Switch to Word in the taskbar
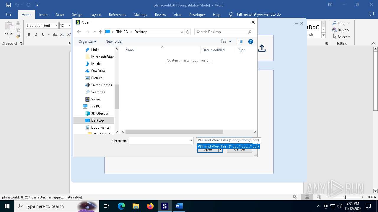This screenshot has height=212, width=378. (179, 206)
